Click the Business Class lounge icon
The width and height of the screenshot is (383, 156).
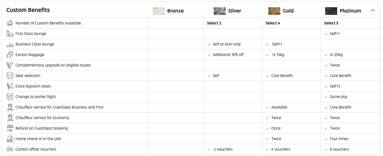(10, 45)
